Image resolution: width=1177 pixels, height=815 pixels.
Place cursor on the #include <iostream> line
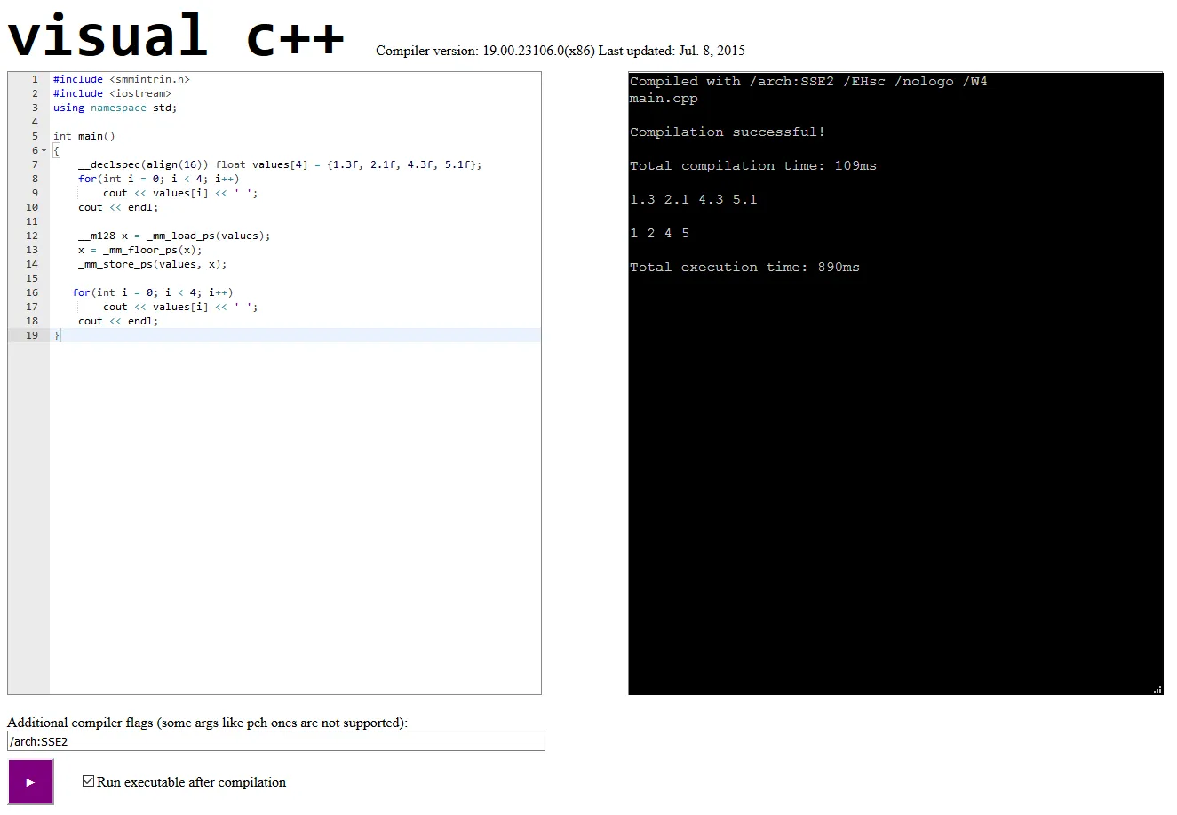pyautogui.click(x=112, y=93)
